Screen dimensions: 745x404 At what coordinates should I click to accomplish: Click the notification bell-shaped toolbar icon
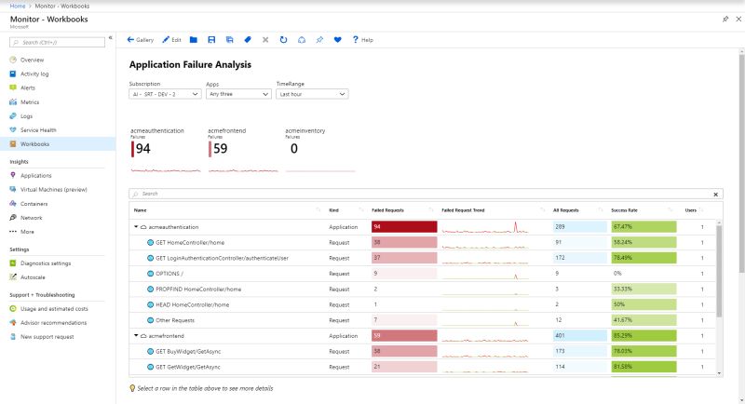point(302,40)
